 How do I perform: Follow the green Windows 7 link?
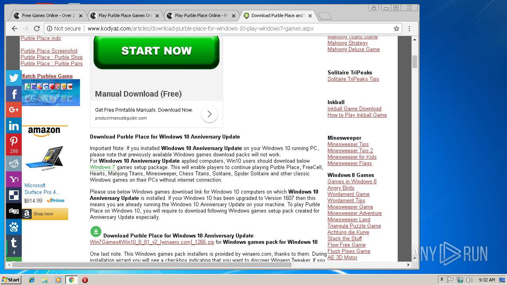(102, 167)
